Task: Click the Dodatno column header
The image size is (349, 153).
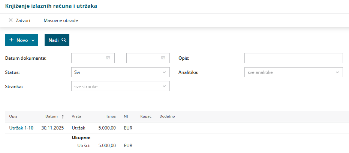Action: tap(167, 116)
